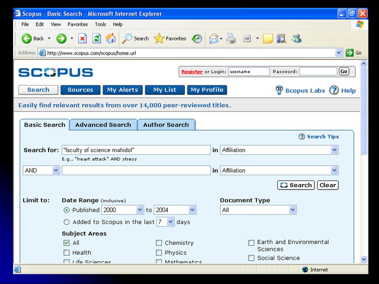Click the Clear button

(328, 185)
